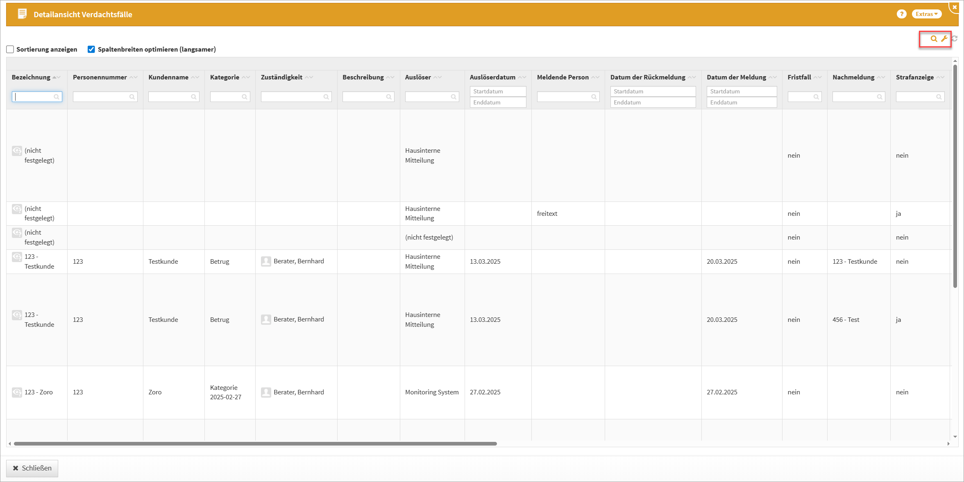Click Auslöserdatum Startdatum filter field
The image size is (964, 482).
click(497, 91)
